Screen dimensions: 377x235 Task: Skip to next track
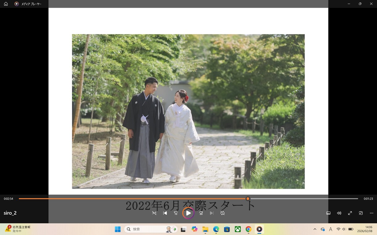212,213
